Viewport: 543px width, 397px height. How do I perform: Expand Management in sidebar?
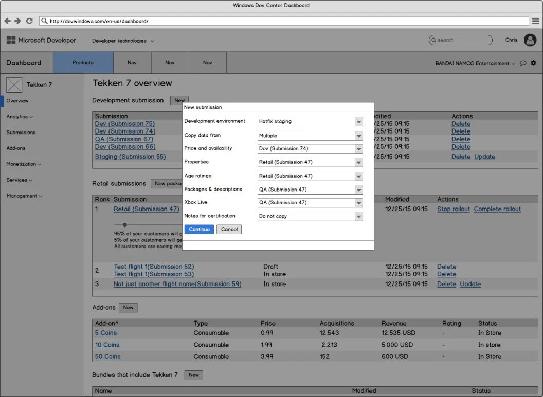24,196
